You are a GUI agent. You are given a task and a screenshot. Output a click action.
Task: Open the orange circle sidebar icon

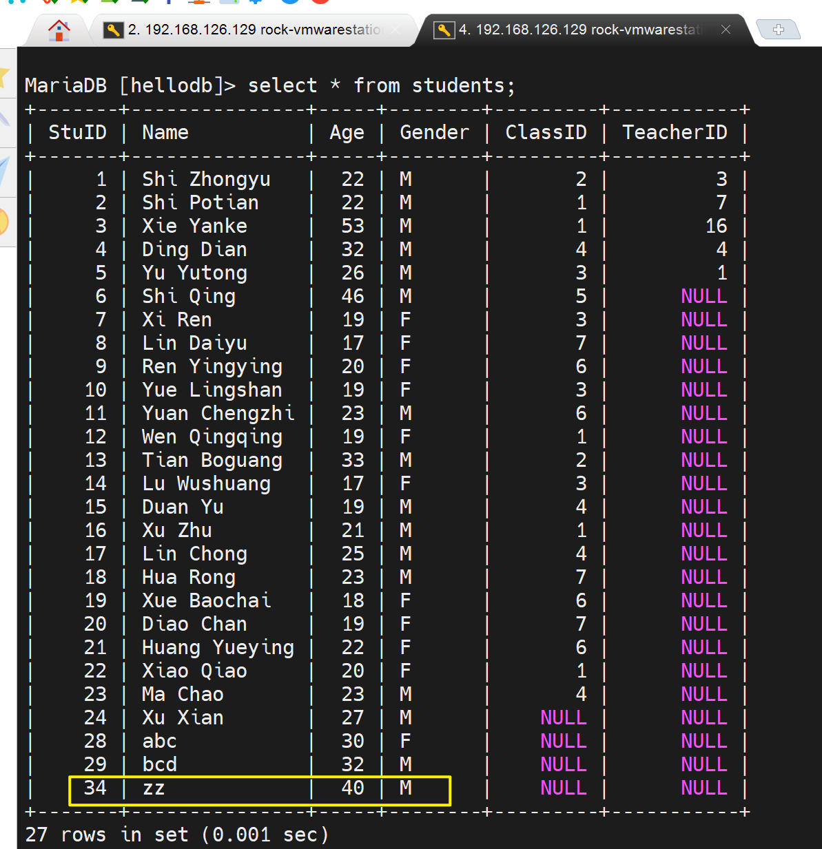pyautogui.click(x=4, y=222)
